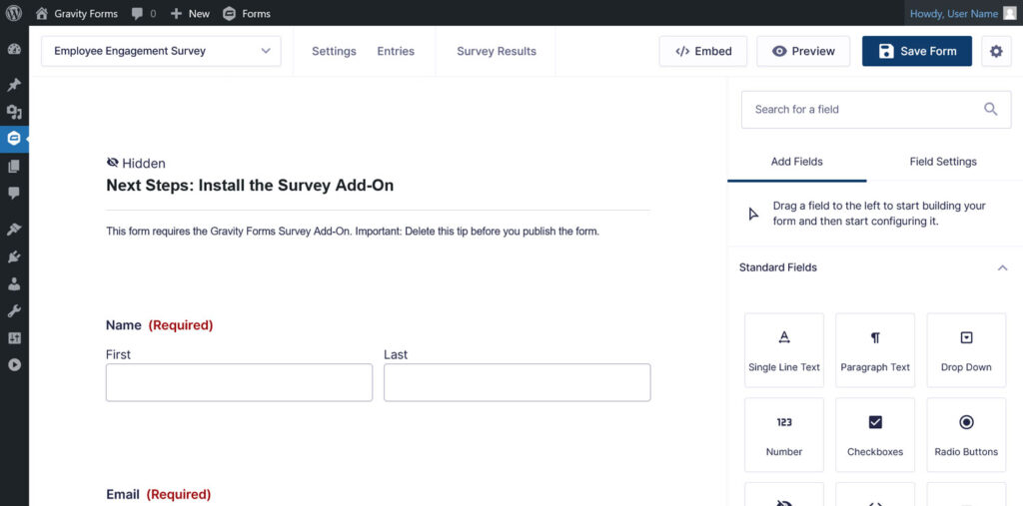Screen dimensions: 1023x506
Task: Open the form Settings menu
Action: (334, 51)
